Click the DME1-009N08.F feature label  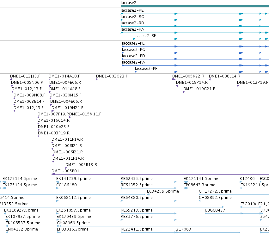click(x=29, y=95)
